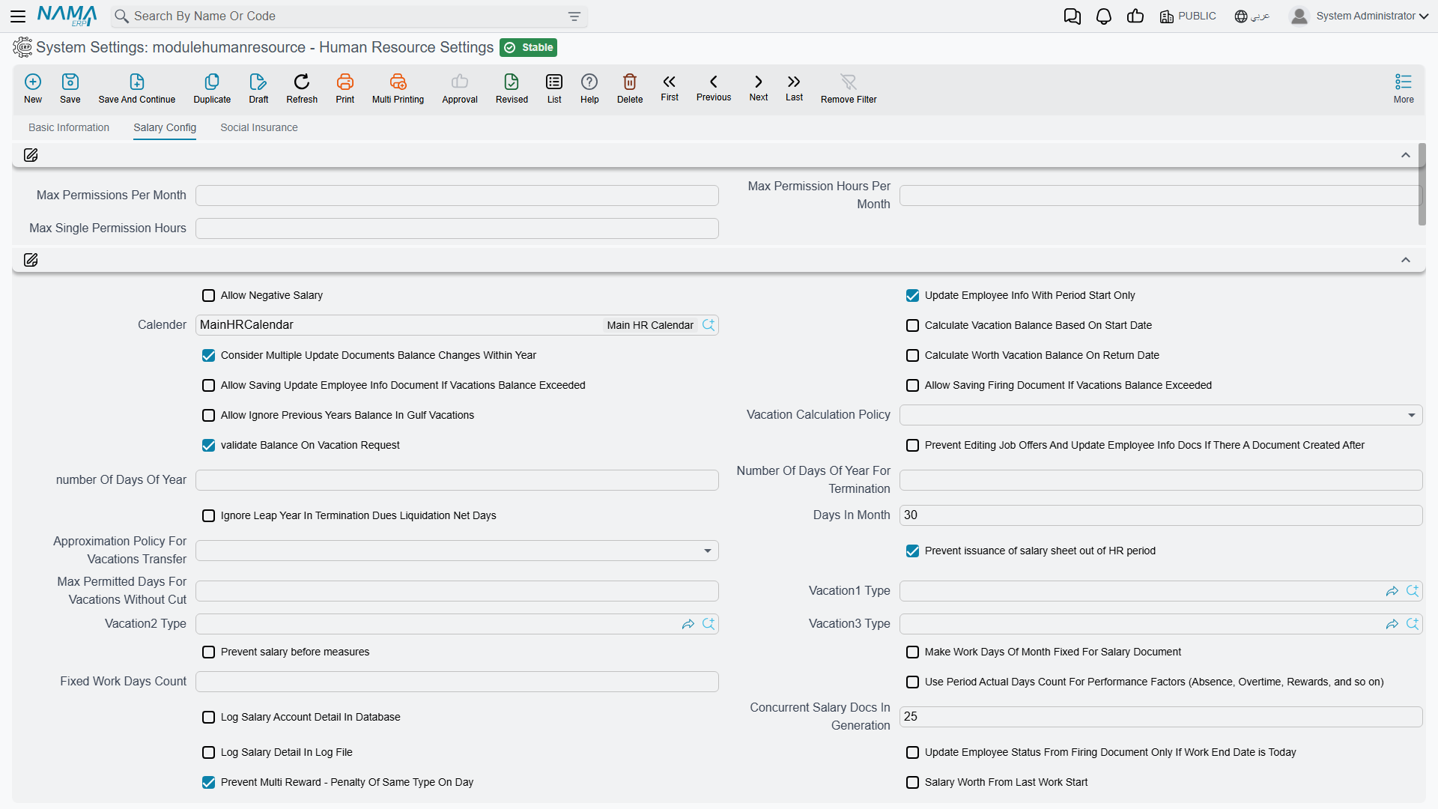Image resolution: width=1438 pixels, height=809 pixels.
Task: Open System Administrator user menu
Action: (1359, 16)
